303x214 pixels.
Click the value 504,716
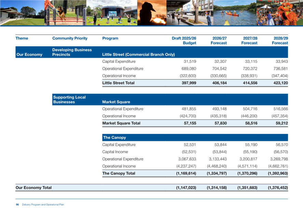point(250,109)
